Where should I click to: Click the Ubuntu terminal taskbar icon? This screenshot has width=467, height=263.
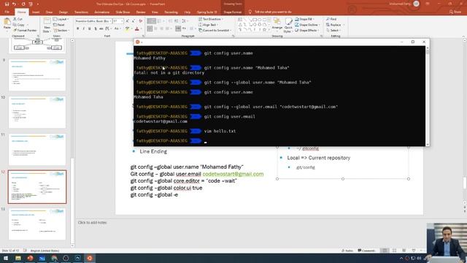90,258
